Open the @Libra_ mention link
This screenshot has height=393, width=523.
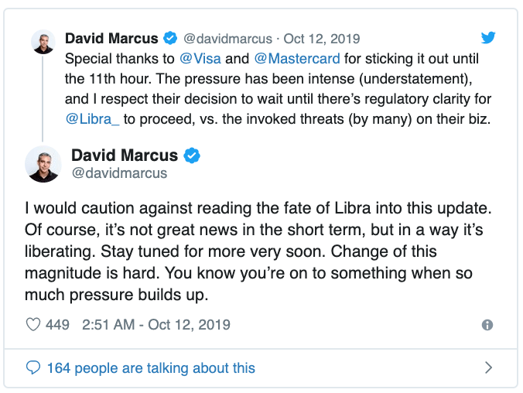pyautogui.click(x=92, y=119)
